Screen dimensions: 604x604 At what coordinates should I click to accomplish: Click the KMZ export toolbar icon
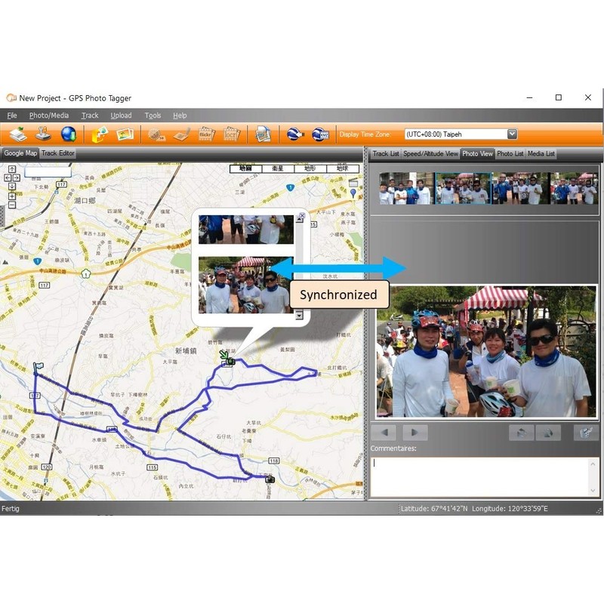(x=320, y=134)
